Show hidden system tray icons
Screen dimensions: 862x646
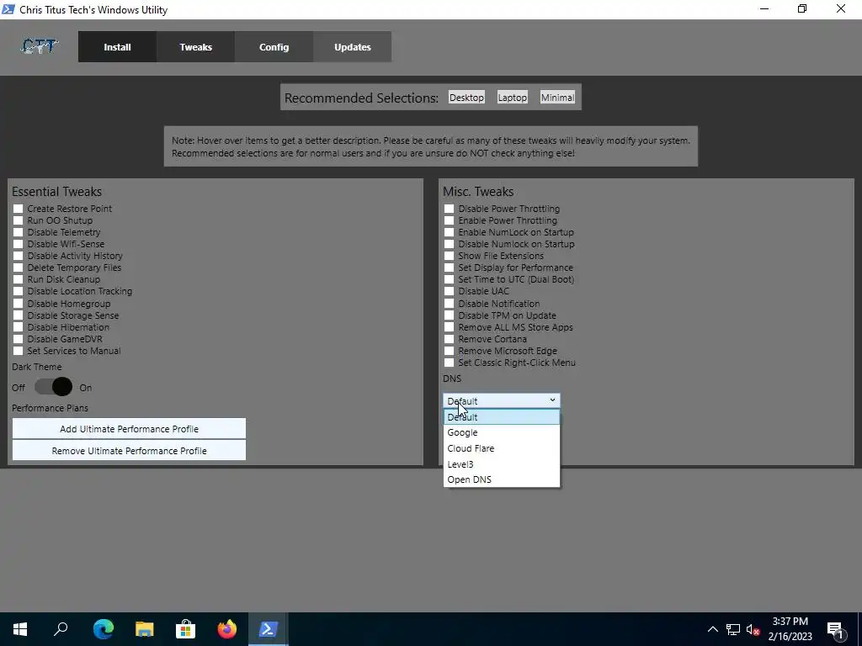(712, 629)
